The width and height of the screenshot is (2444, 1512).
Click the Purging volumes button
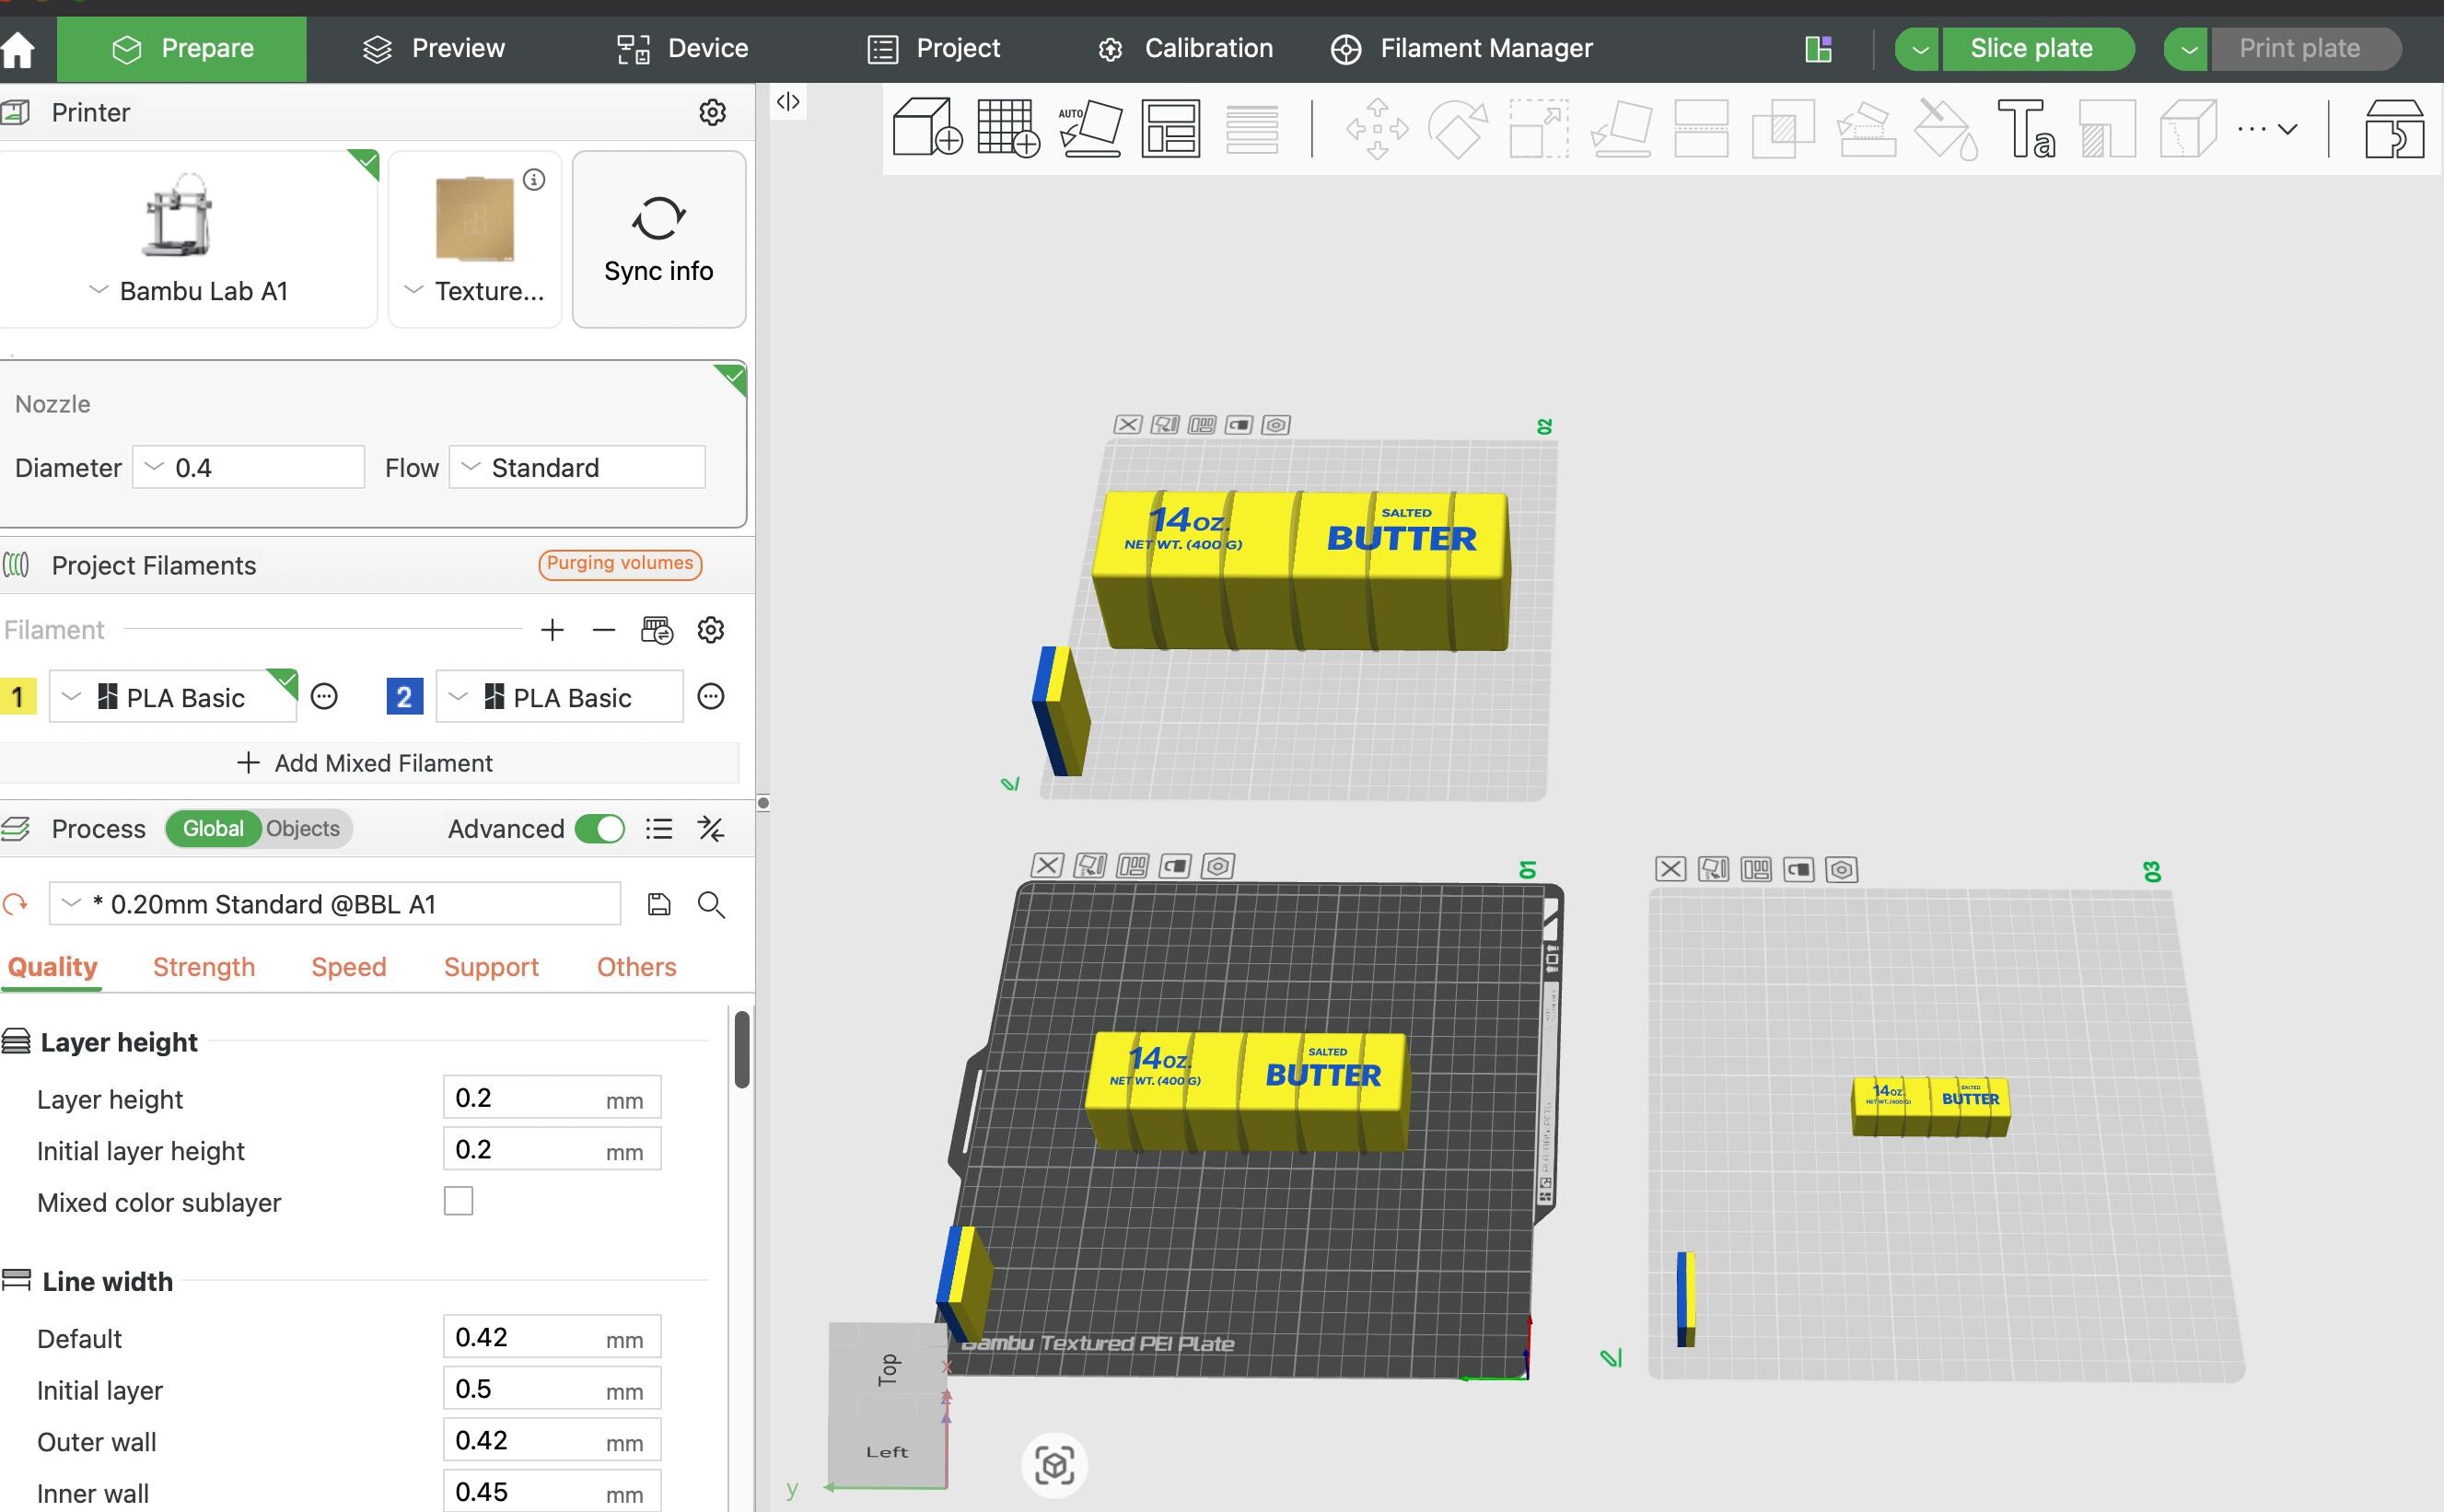tap(620, 564)
